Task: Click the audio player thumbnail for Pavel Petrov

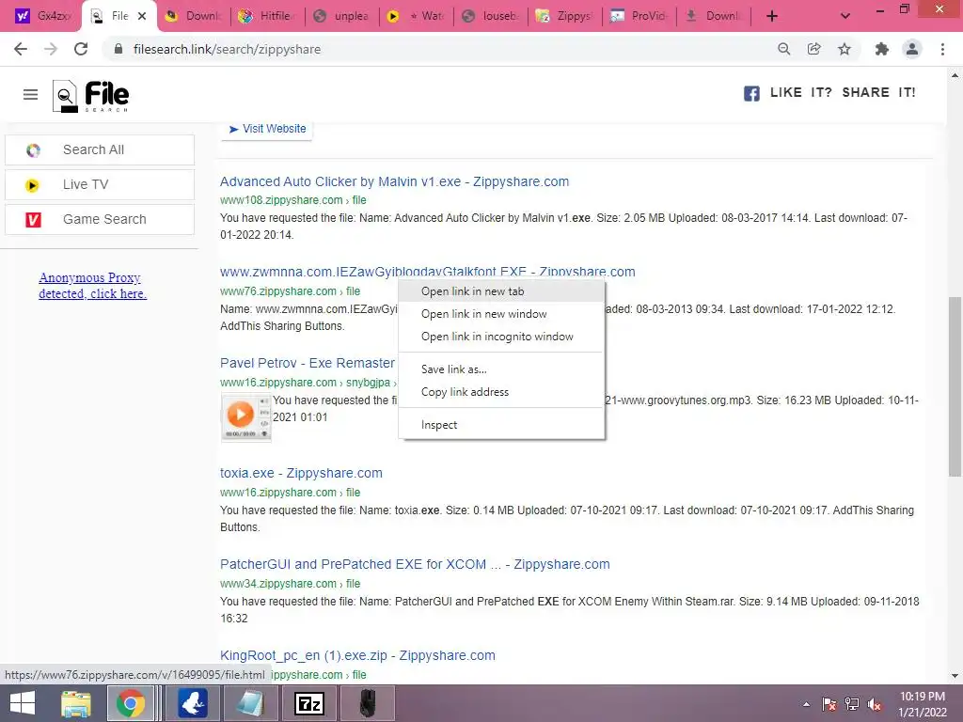Action: point(245,417)
